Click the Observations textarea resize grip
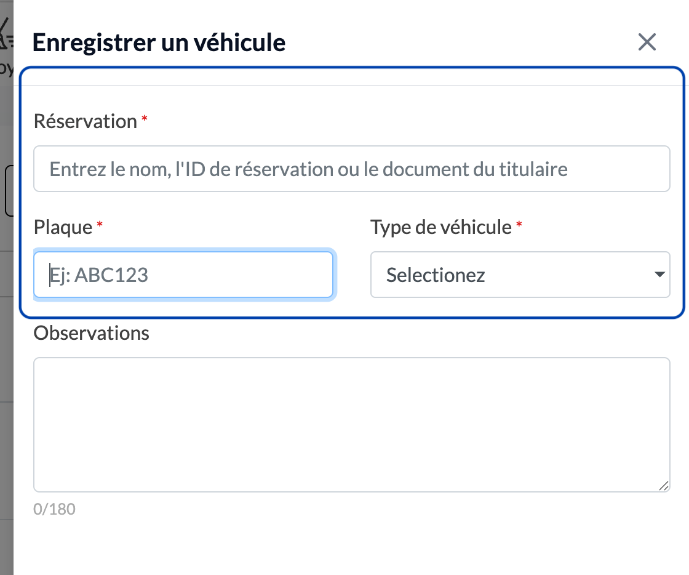The image size is (689, 575). (664, 485)
